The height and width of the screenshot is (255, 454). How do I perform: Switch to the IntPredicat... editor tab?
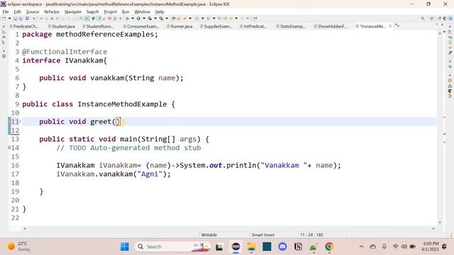click(x=253, y=26)
